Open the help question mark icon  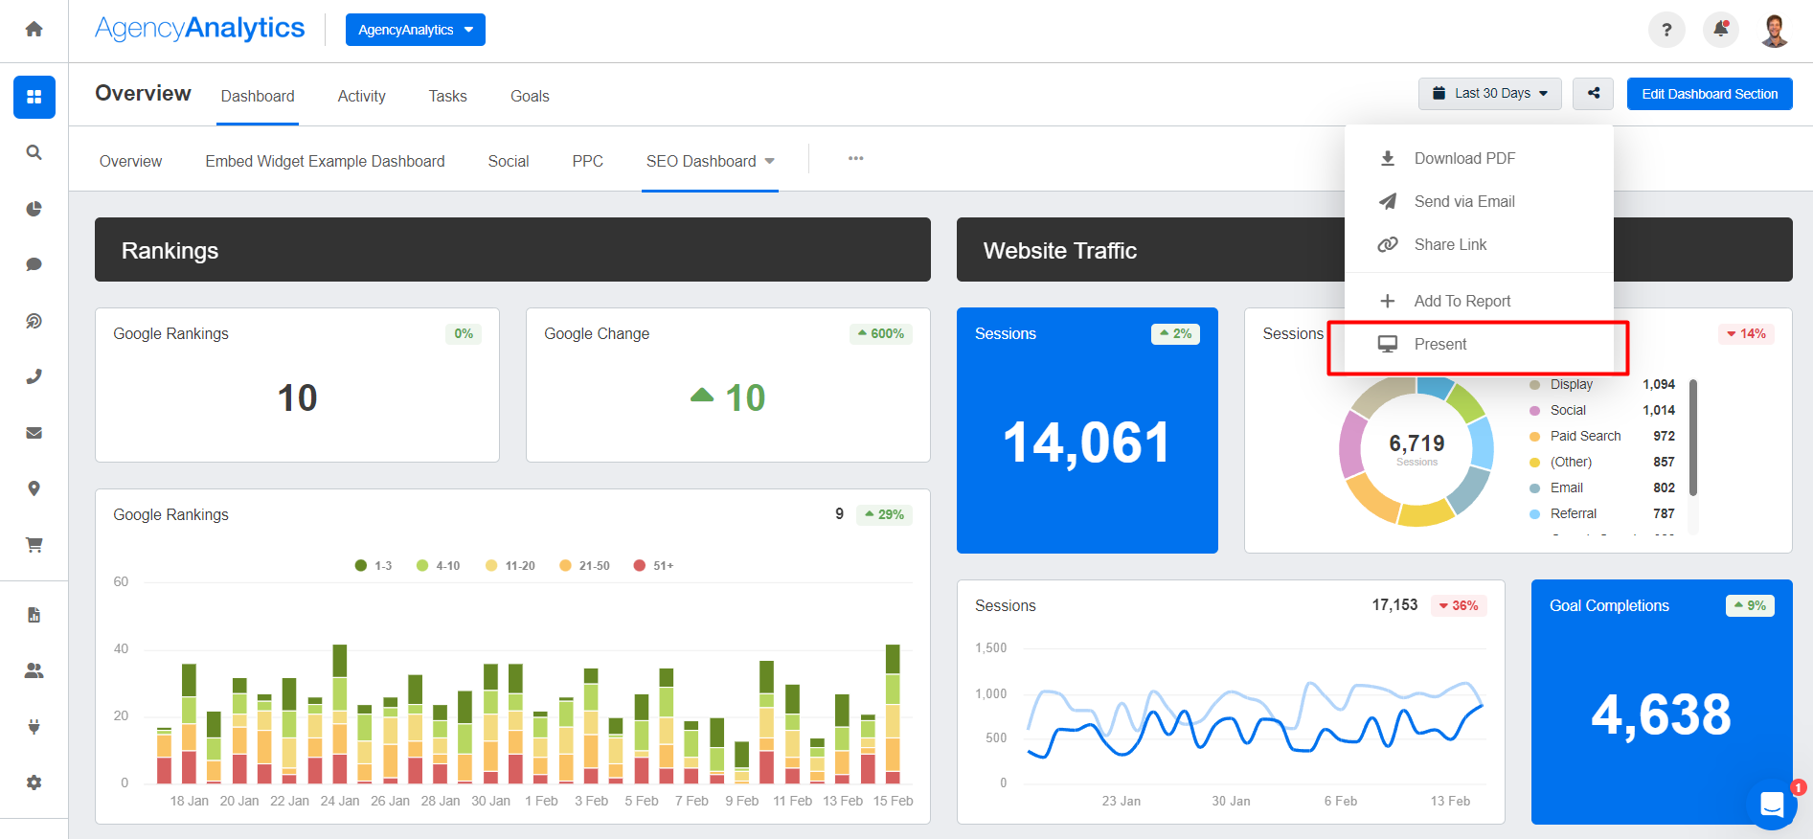[1666, 30]
